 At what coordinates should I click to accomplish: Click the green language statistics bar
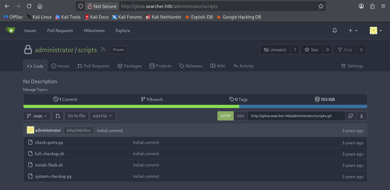(x=131, y=106)
